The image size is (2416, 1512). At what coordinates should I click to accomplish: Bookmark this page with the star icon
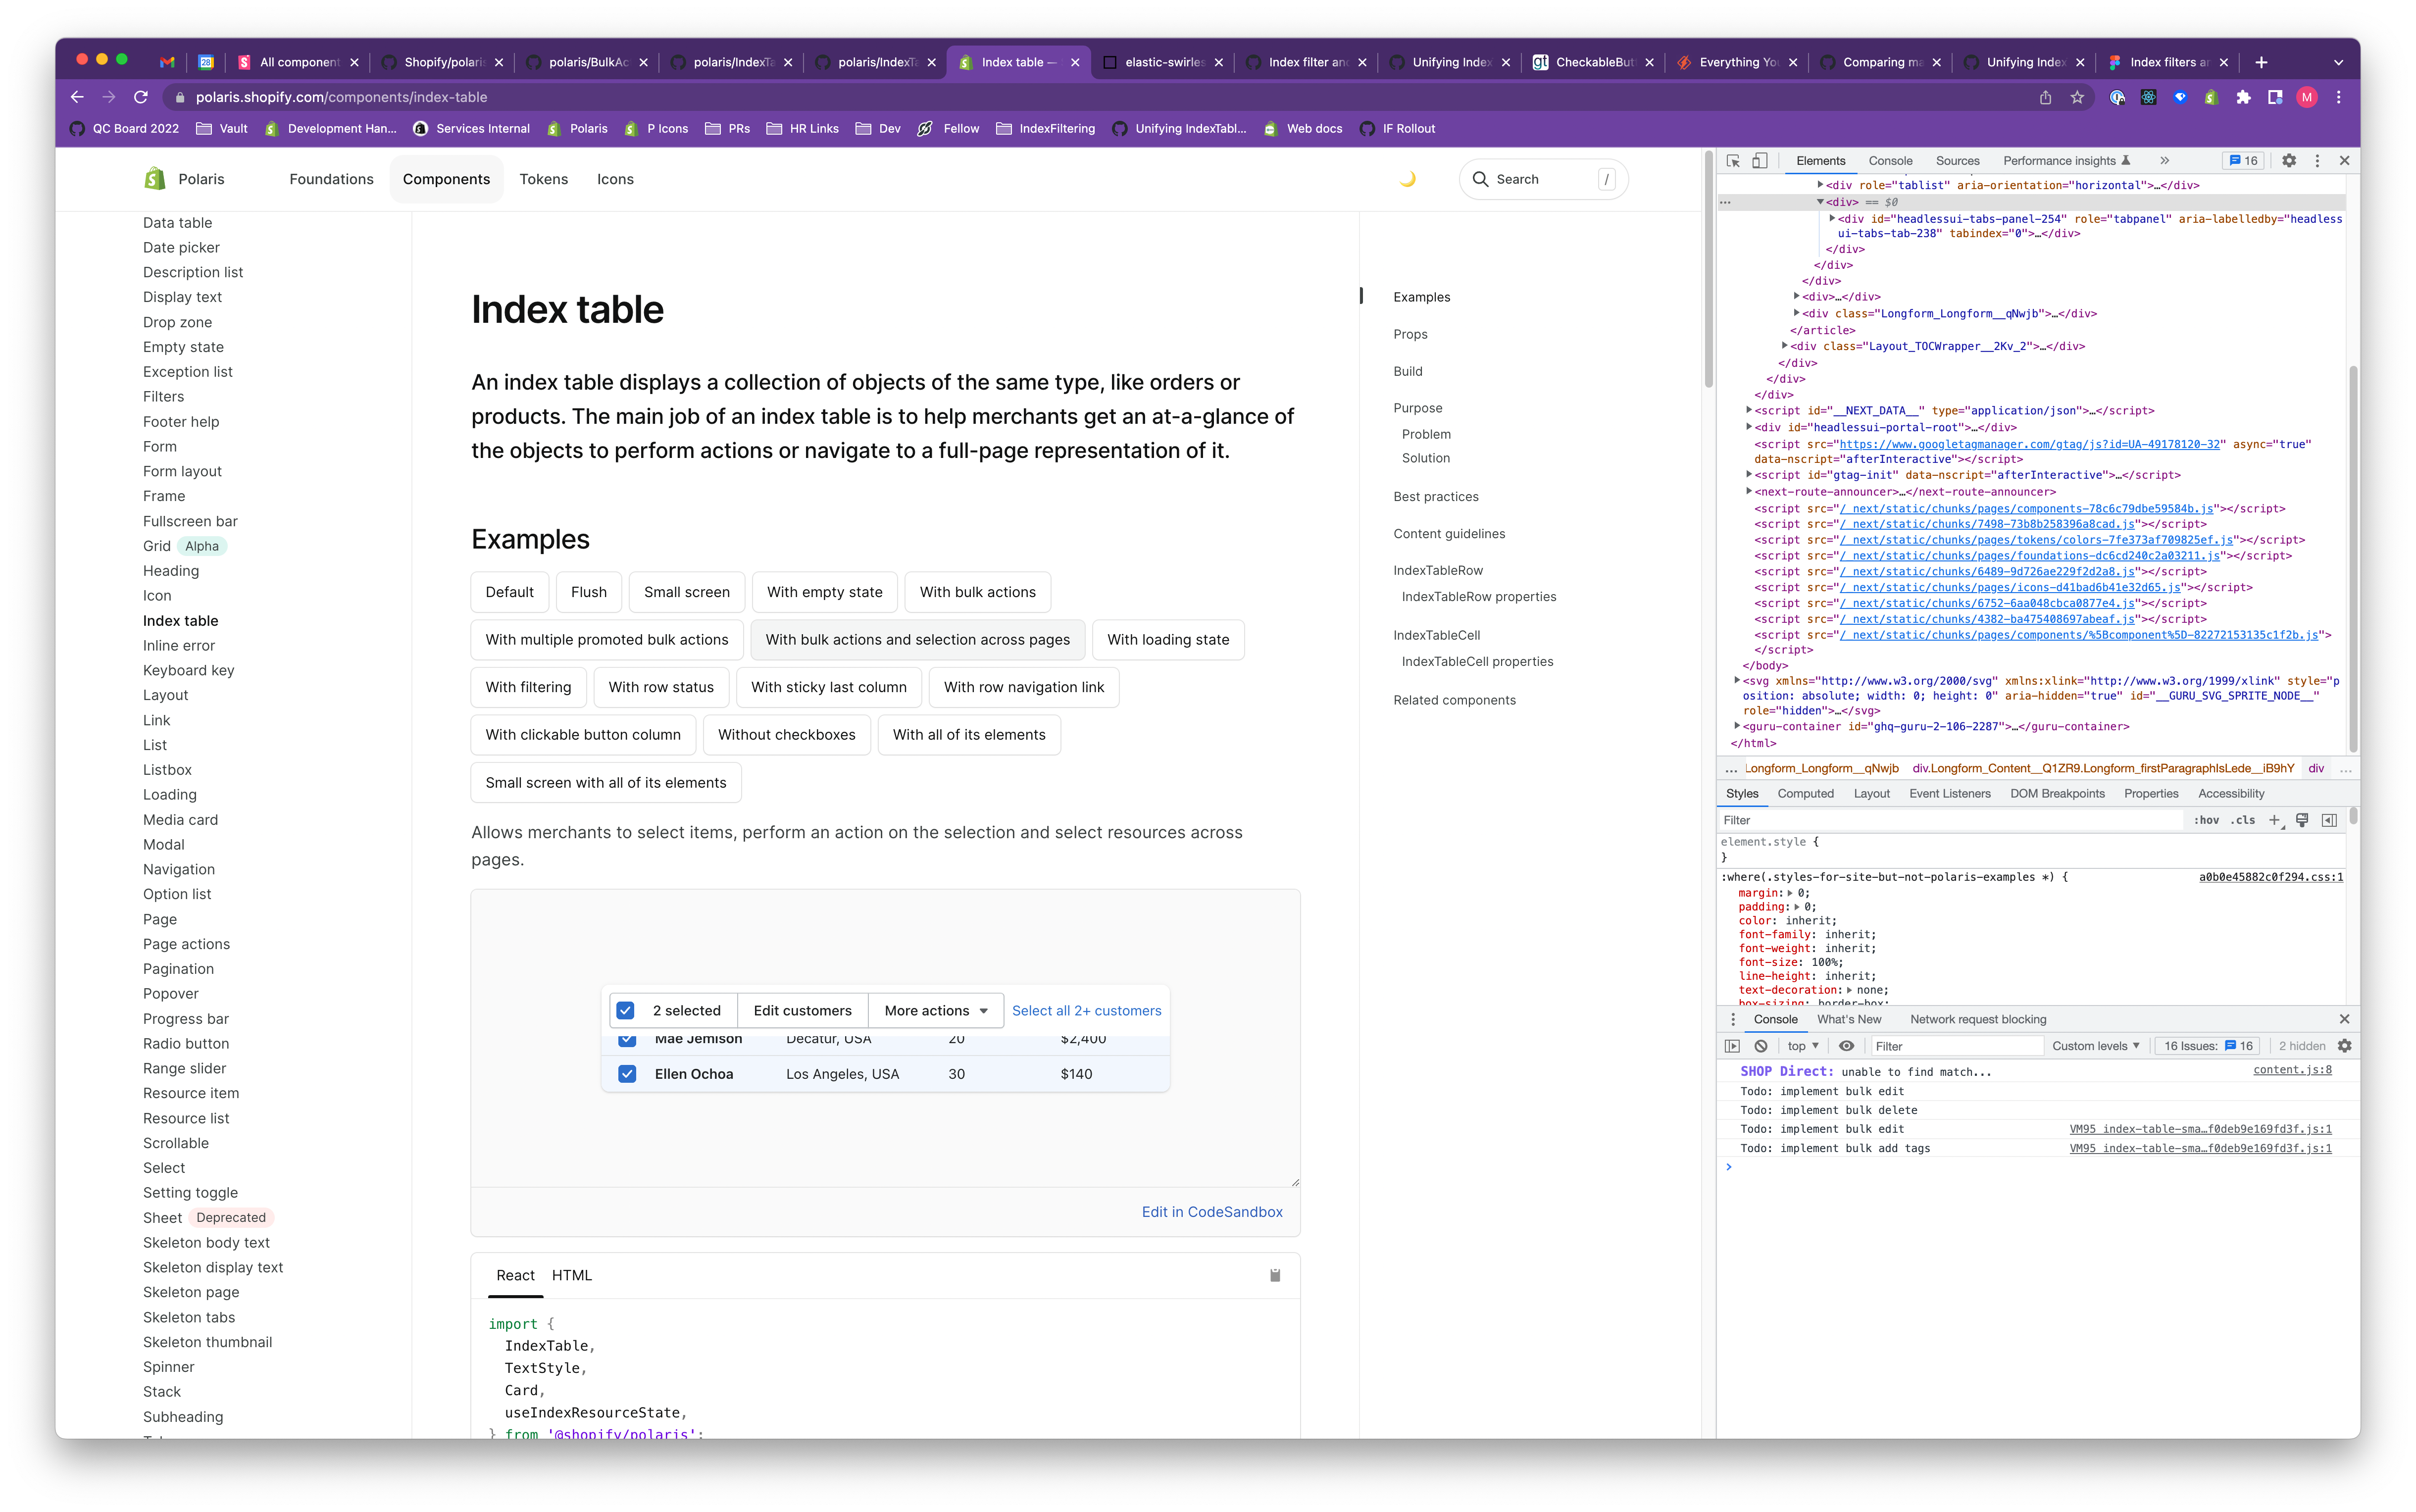pyautogui.click(x=2077, y=97)
